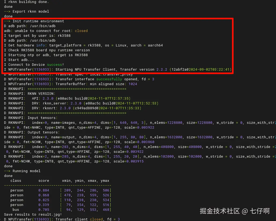276x221 pixels.
Task: Select the person row with score 0.825
Action: 61,200
